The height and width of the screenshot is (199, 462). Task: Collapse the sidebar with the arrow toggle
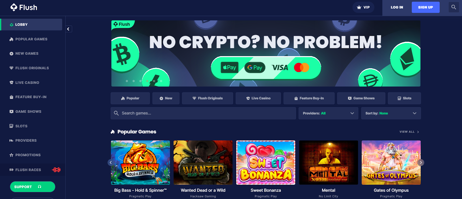(x=68, y=29)
